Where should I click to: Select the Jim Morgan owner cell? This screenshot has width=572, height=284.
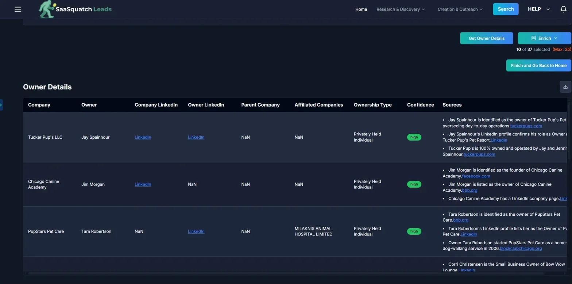point(93,184)
